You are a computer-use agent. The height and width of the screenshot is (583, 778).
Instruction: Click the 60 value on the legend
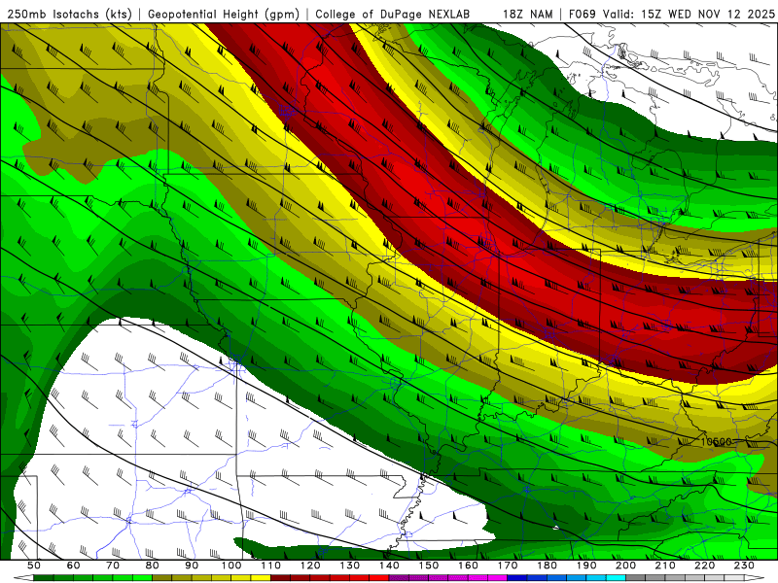pos(74,566)
